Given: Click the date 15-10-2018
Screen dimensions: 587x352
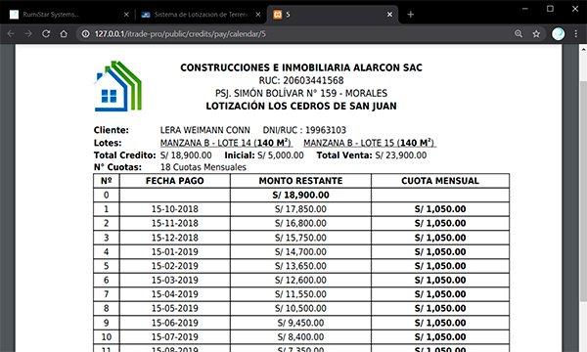Looking at the screenshot, I should point(175,209).
